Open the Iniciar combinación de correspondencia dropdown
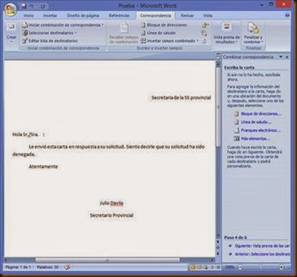The height and width of the screenshot is (277, 297). click(102, 25)
